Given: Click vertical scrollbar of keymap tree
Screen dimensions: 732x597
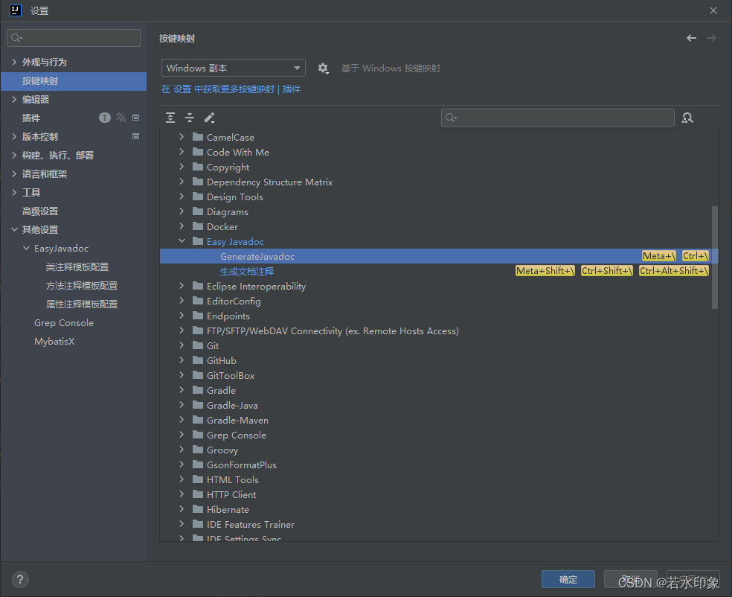Looking at the screenshot, I should click(715, 257).
